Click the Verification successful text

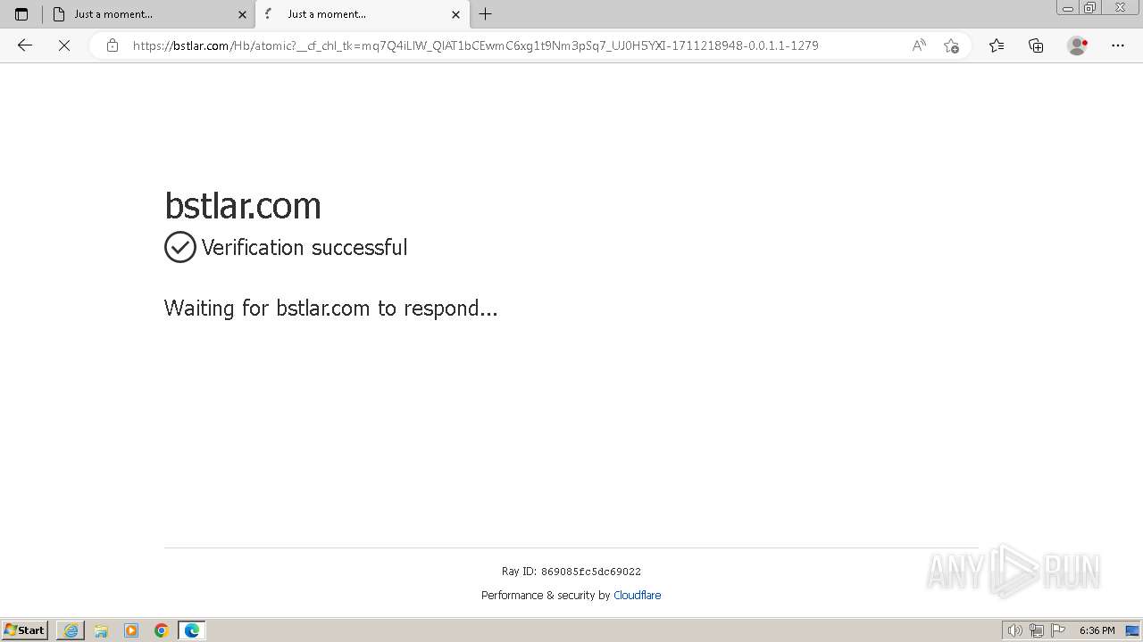click(305, 247)
